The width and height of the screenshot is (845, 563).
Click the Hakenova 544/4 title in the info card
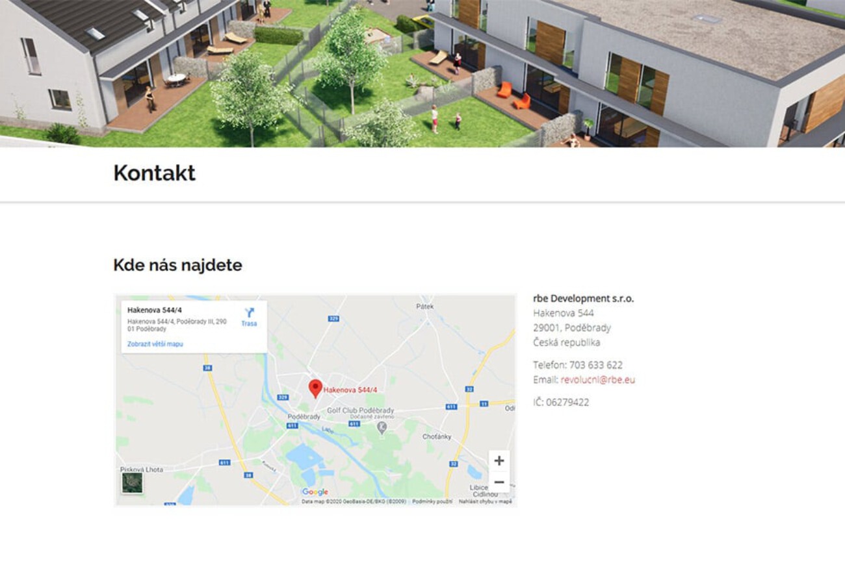(x=155, y=310)
